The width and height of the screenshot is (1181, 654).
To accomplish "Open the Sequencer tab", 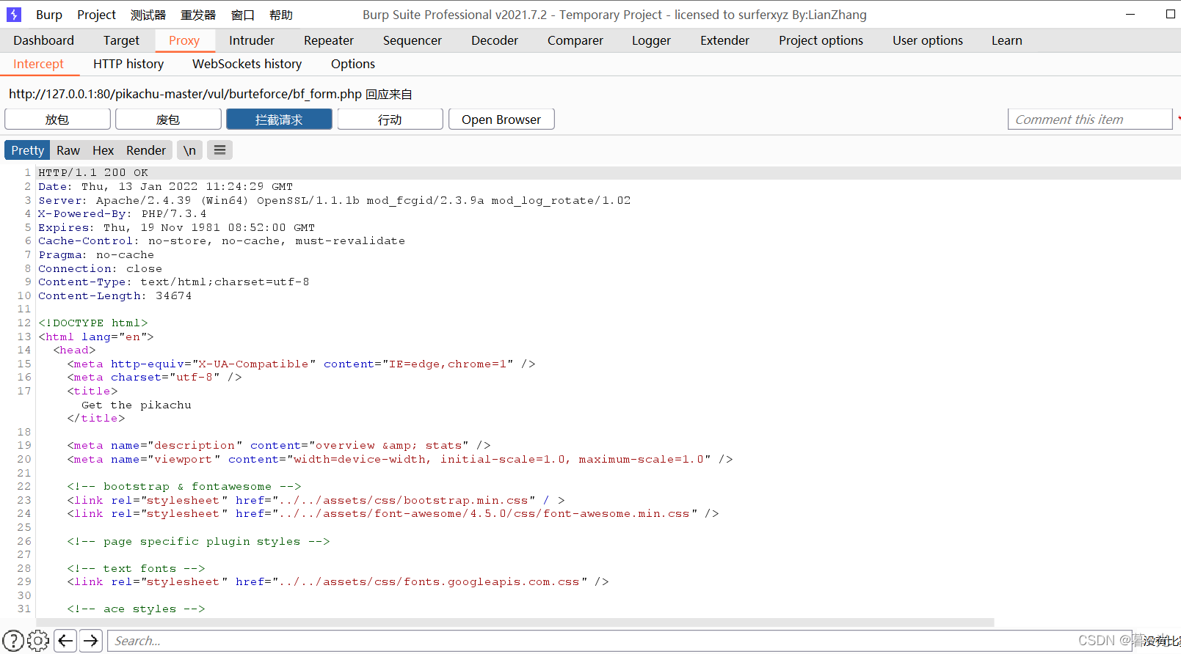I will click(413, 40).
